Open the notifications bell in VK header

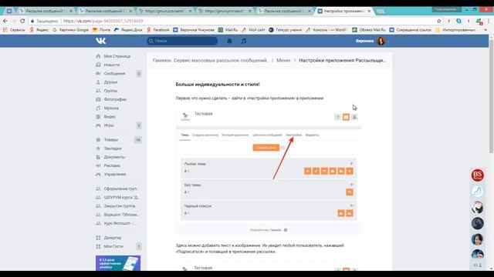coord(230,41)
